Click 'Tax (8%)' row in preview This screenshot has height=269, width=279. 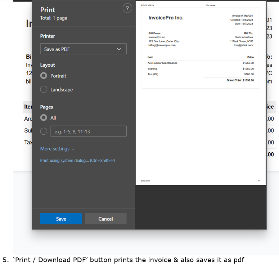(201, 74)
